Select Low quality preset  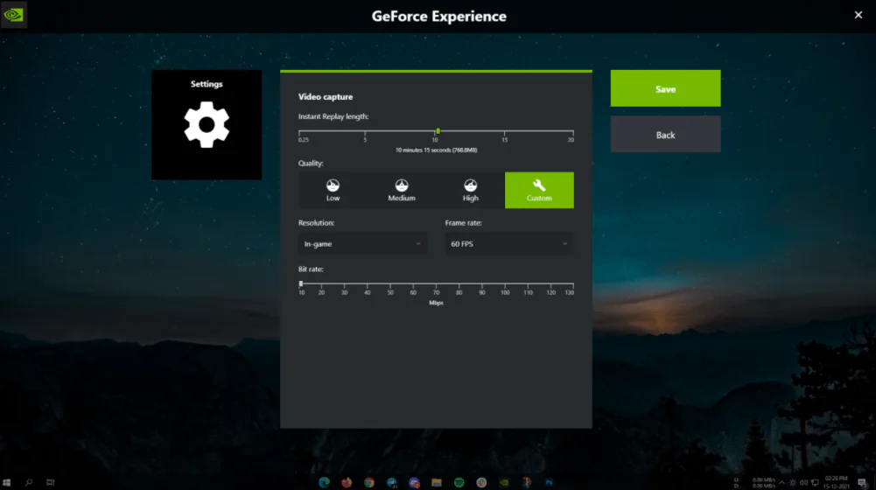[333, 190]
